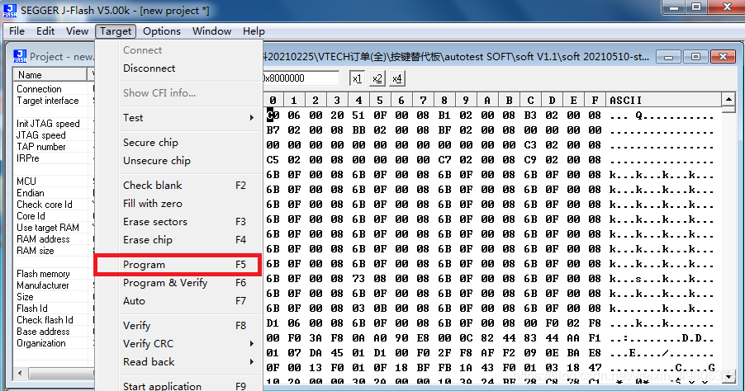The image size is (745, 391).
Task: Select the Check flash Id row
Action: click(52, 320)
